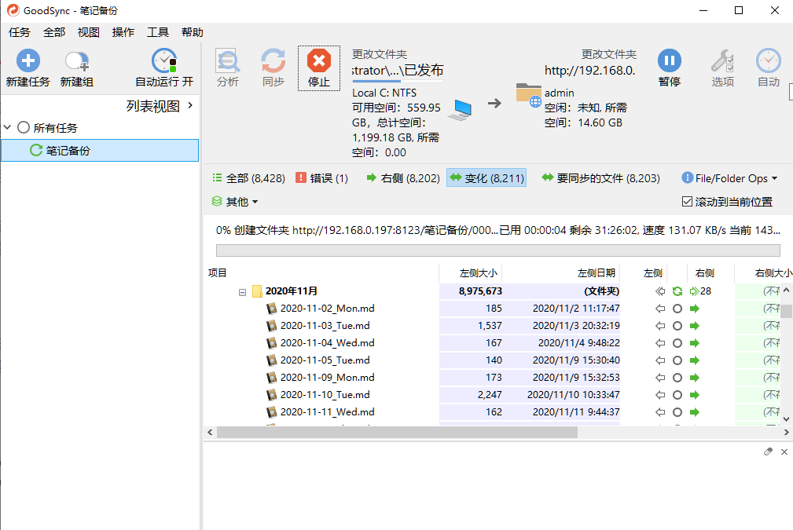Open the 全部 menu in menu bar
The width and height of the screenshot is (793, 530).
54,32
